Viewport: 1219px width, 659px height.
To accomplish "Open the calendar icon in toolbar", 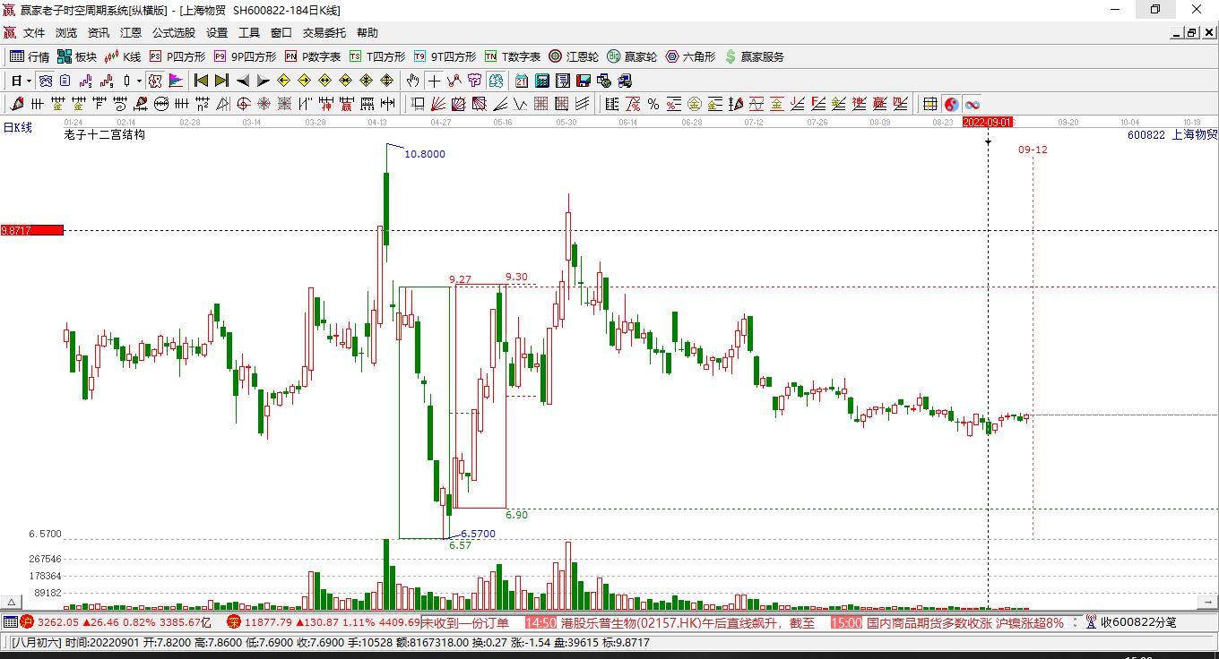I will pyautogui.click(x=522, y=81).
